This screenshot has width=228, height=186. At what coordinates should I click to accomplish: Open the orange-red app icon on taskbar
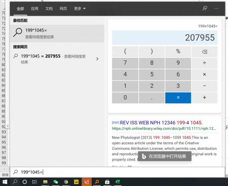pos(87,182)
